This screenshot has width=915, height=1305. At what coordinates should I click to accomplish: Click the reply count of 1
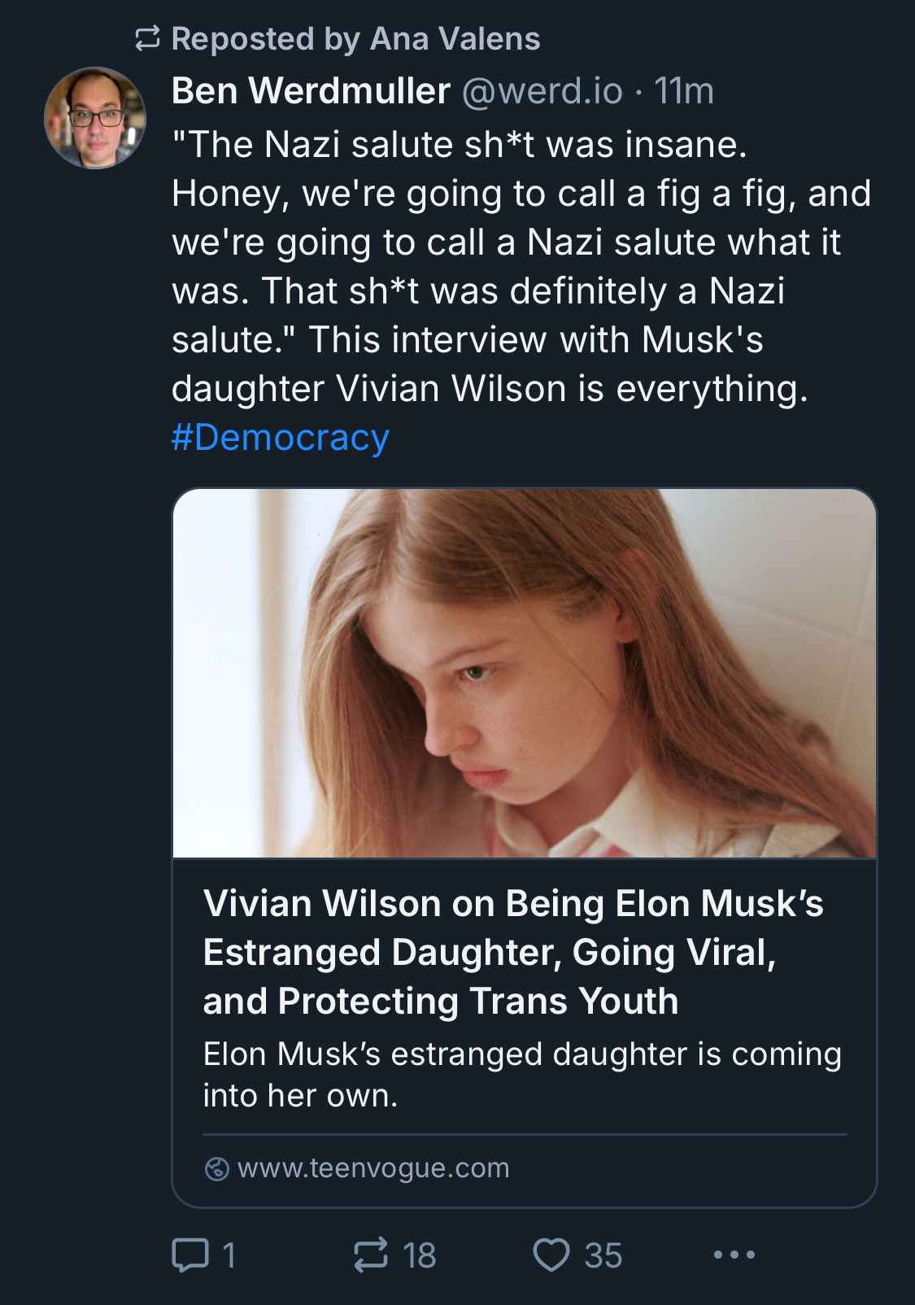[229, 1255]
